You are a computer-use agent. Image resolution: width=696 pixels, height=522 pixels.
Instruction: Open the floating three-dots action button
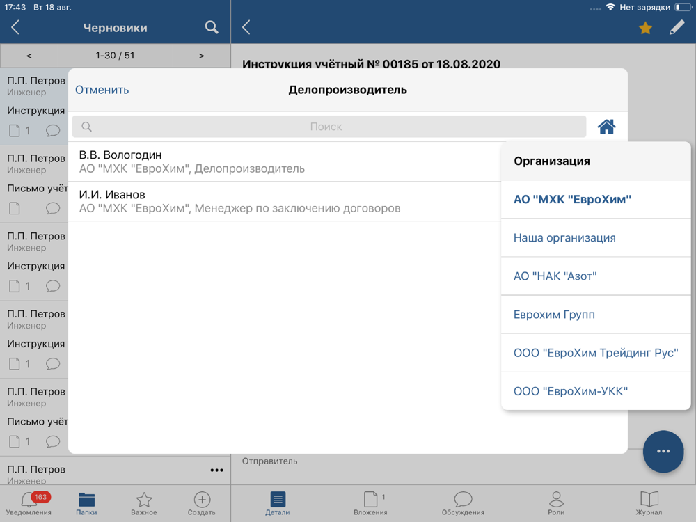coord(663,451)
